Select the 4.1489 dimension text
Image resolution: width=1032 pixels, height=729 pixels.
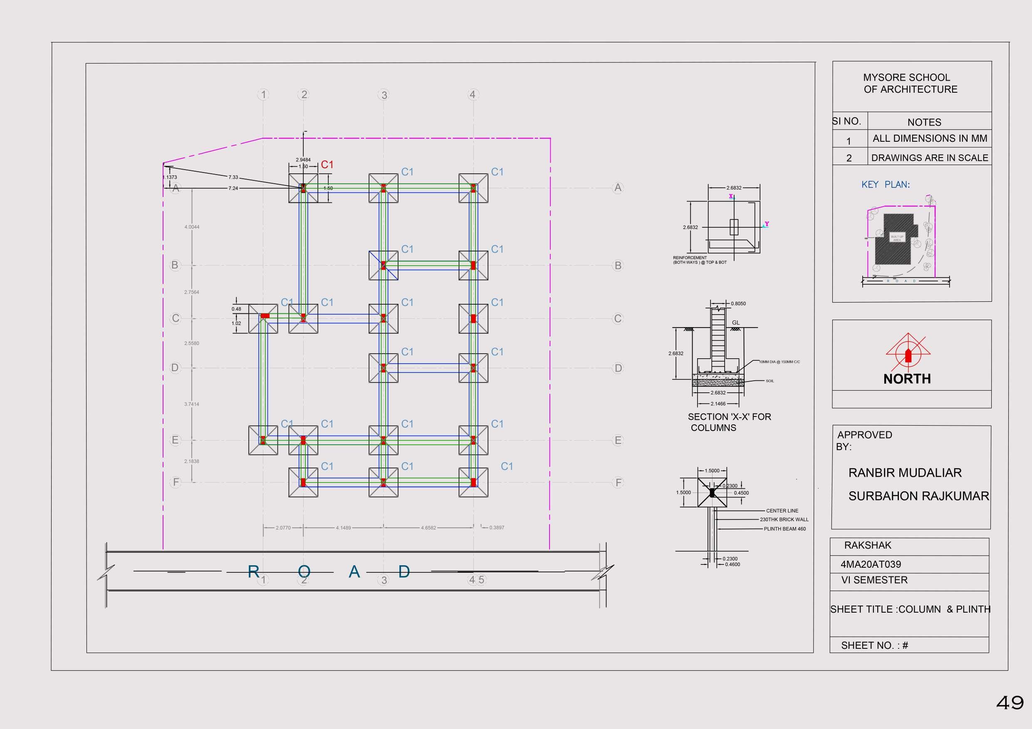(343, 528)
